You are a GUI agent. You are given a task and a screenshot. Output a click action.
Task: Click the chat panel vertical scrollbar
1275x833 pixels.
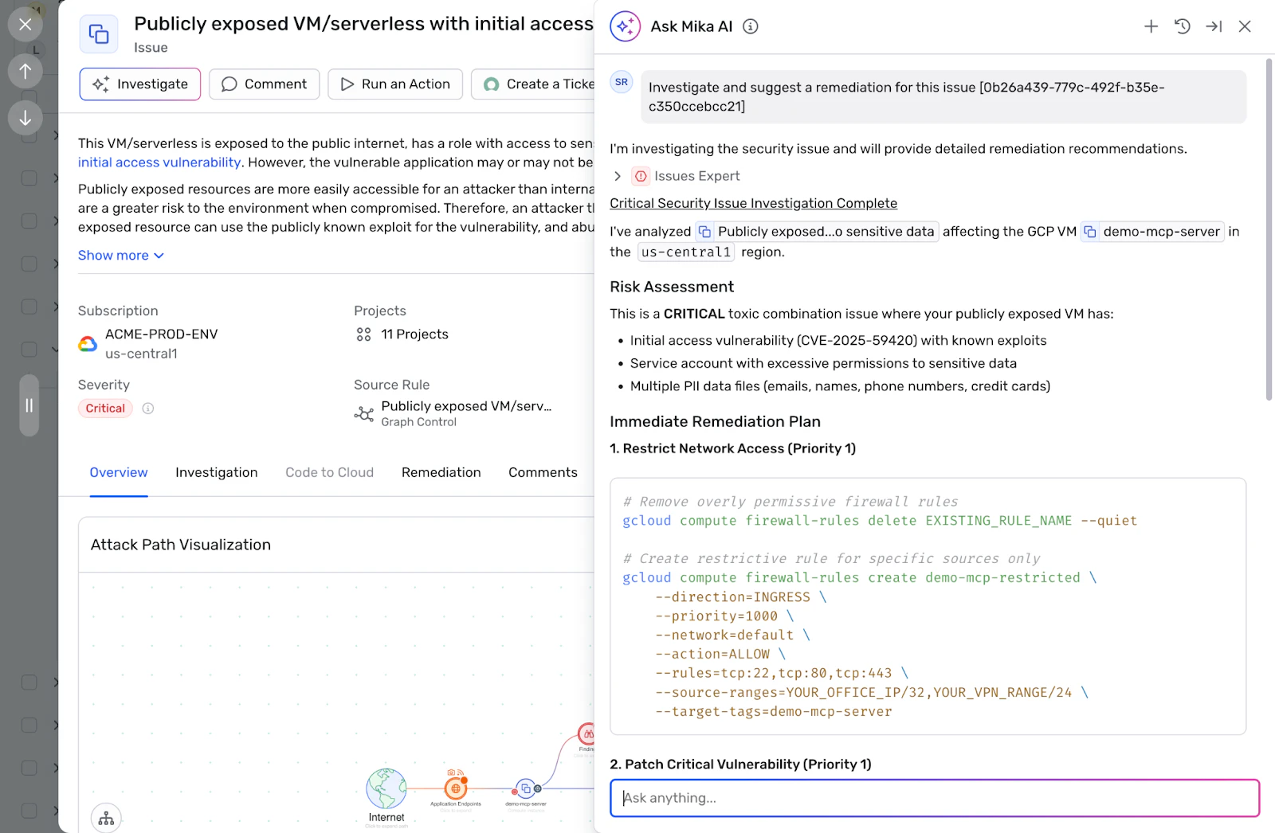click(1269, 229)
